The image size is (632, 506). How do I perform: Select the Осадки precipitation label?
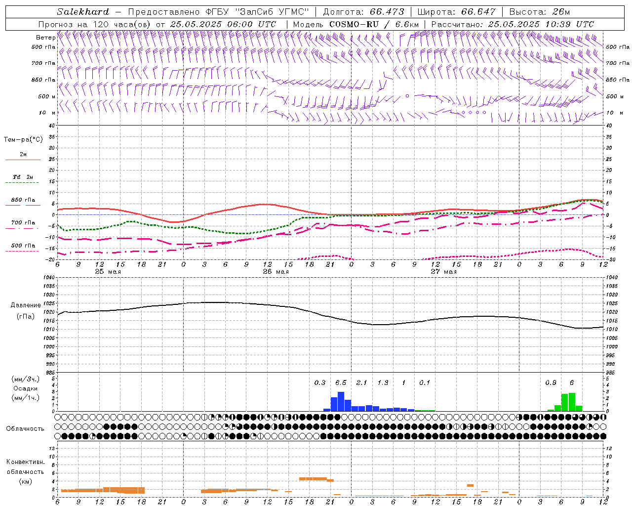click(x=25, y=388)
